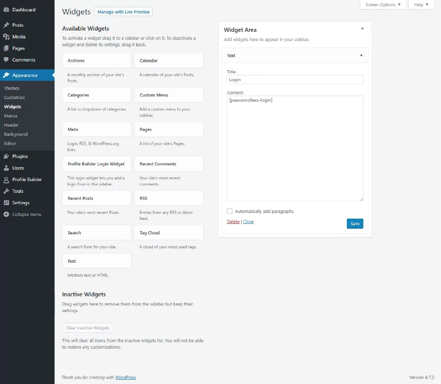Click the Close widget link
The image size is (441, 384).
coord(248,222)
